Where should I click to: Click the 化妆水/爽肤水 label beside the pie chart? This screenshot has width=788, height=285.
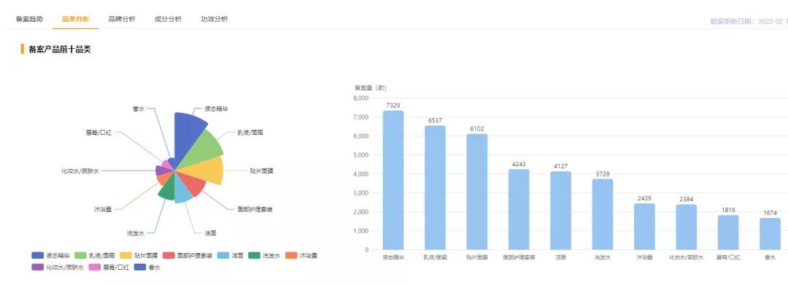click(x=80, y=171)
